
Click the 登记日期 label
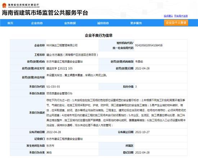coord(128,153)
